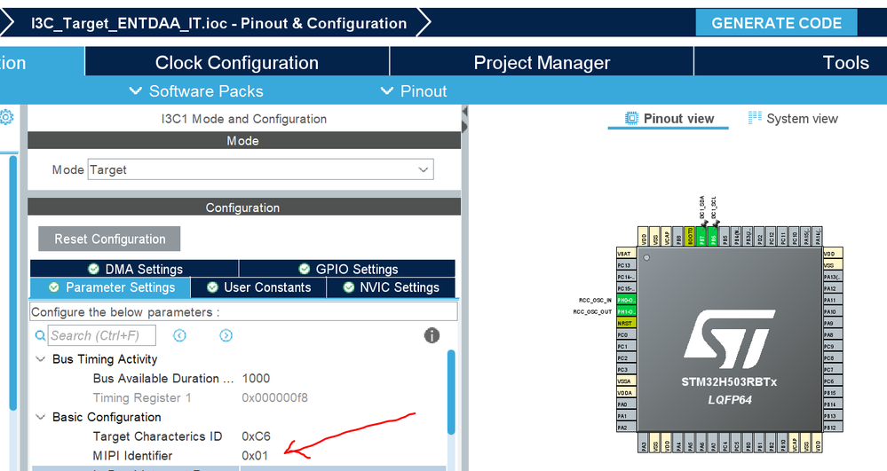This screenshot has height=471, width=887.
Task: Click pin PA9 on the chip
Action: 833,323
